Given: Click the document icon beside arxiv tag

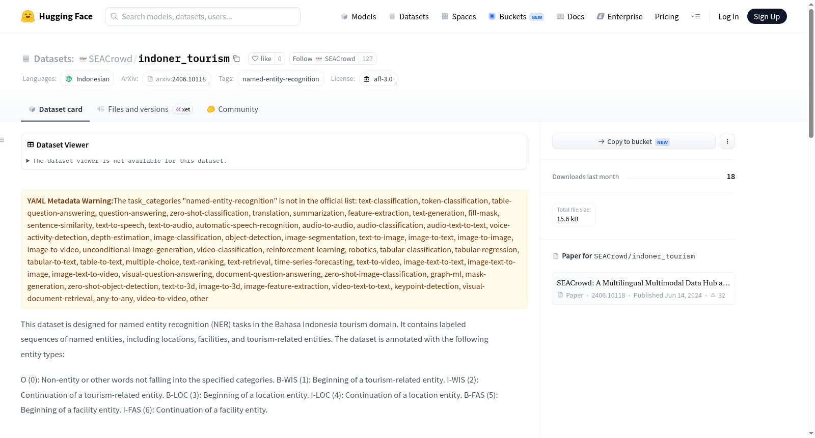Looking at the screenshot, I should [150, 79].
